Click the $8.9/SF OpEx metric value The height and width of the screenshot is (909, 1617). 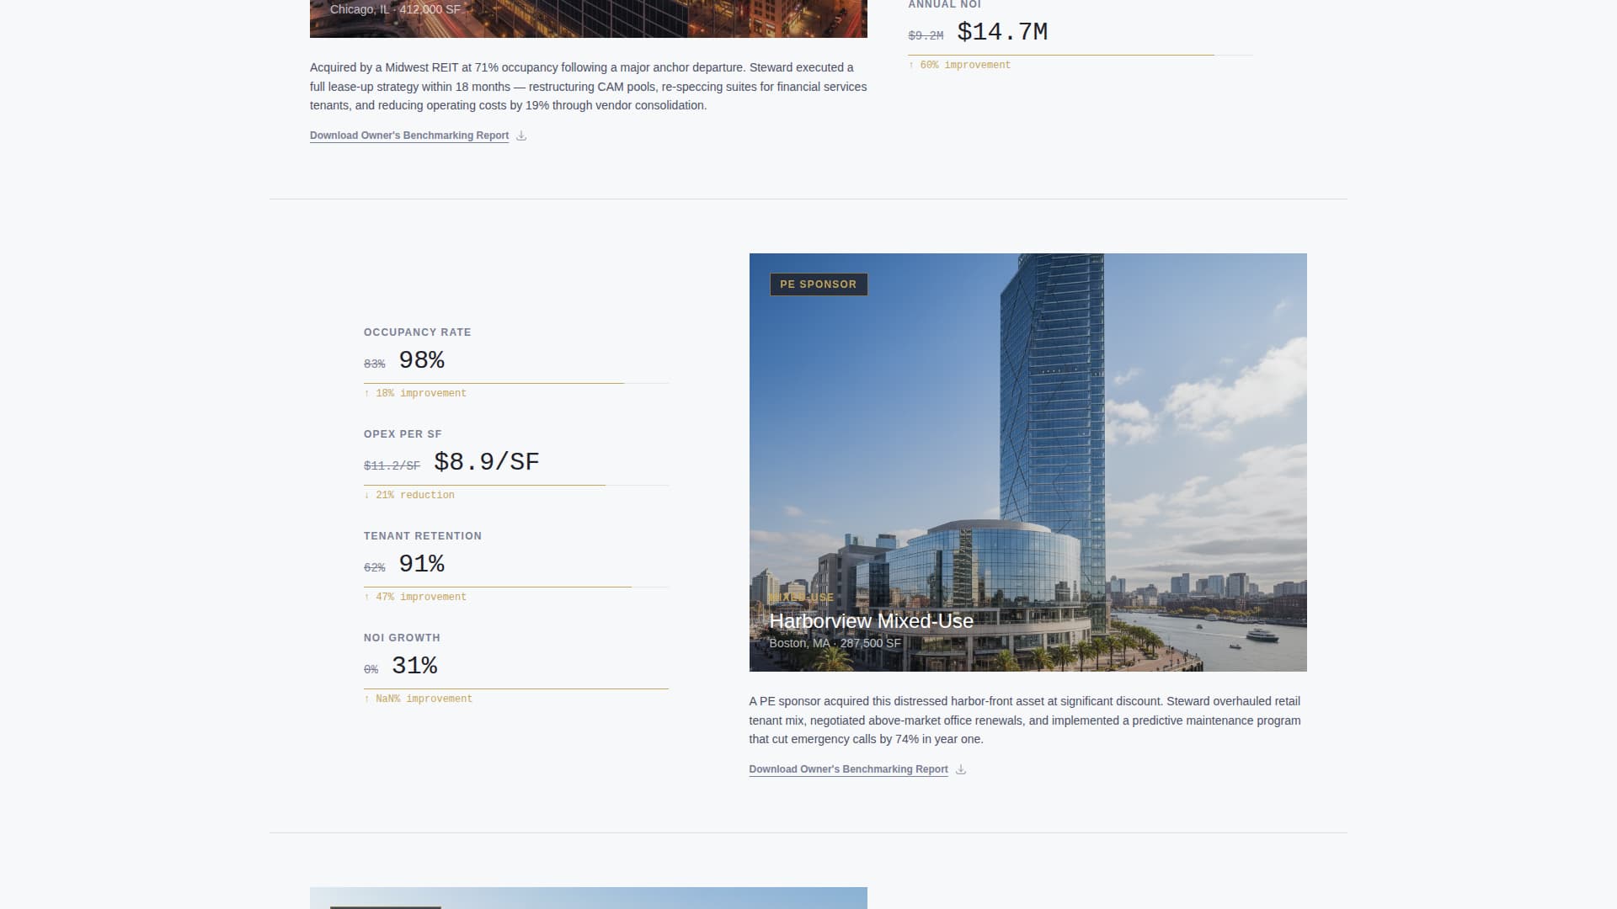click(486, 461)
